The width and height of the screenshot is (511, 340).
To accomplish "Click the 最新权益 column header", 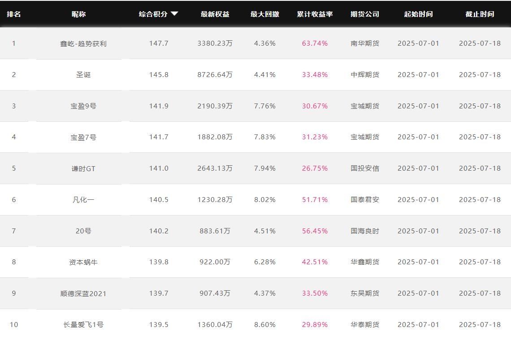I will pos(215,14).
